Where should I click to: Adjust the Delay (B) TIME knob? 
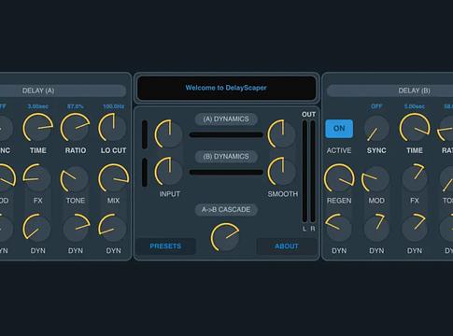(415, 128)
